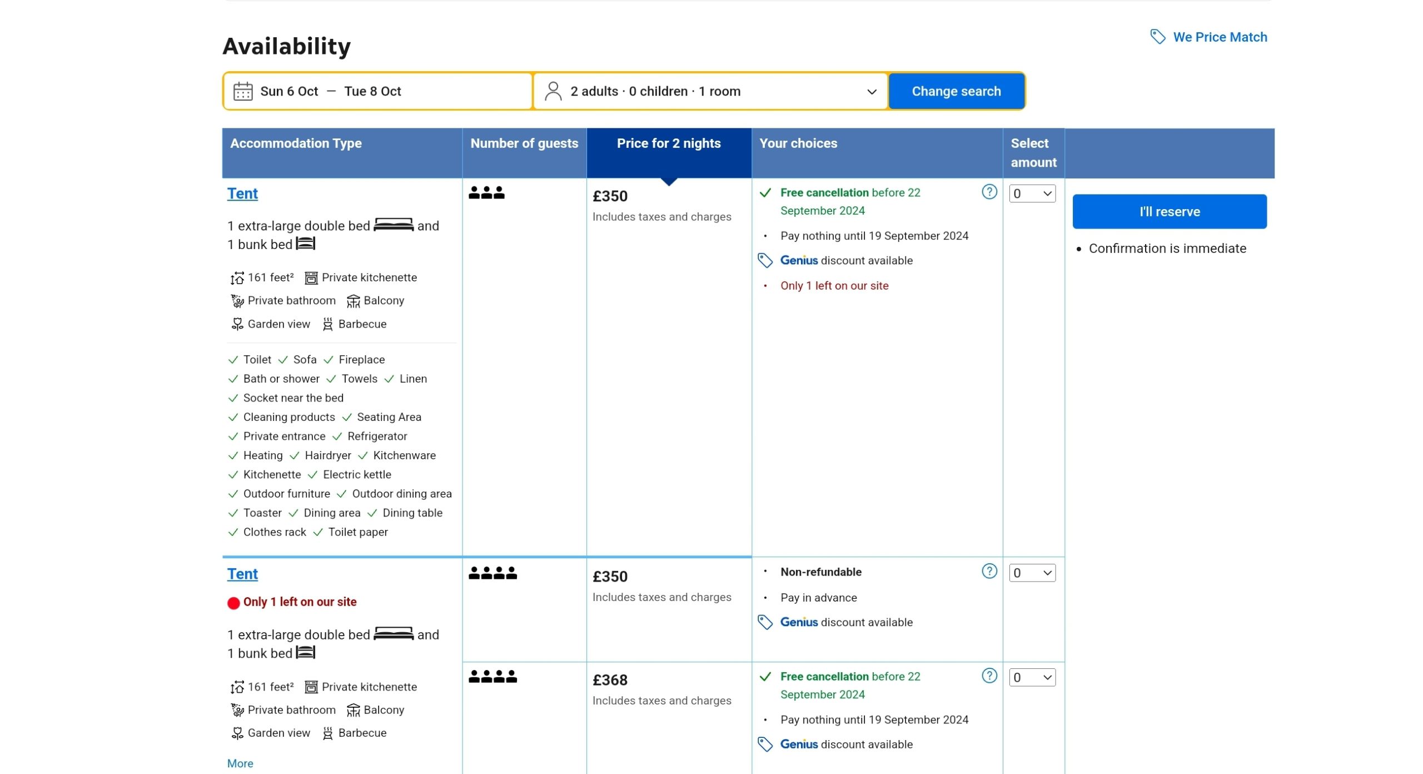Click 'Socket near the bed' facility text

coord(293,398)
